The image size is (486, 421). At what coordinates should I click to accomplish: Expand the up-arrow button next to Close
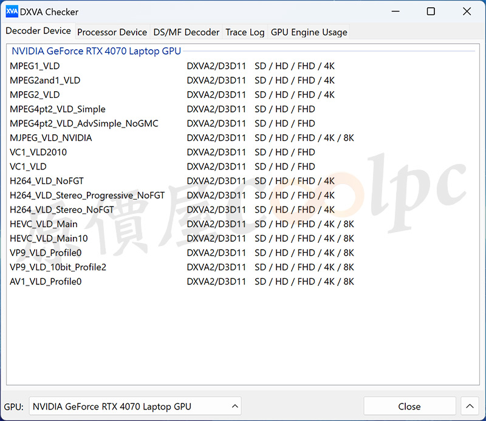click(470, 406)
